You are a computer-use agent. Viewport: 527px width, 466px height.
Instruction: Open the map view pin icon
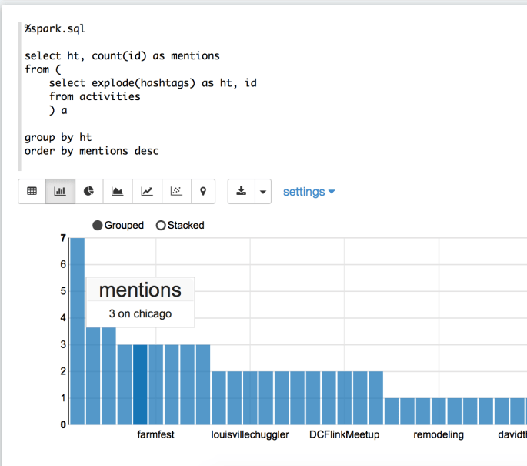click(203, 192)
